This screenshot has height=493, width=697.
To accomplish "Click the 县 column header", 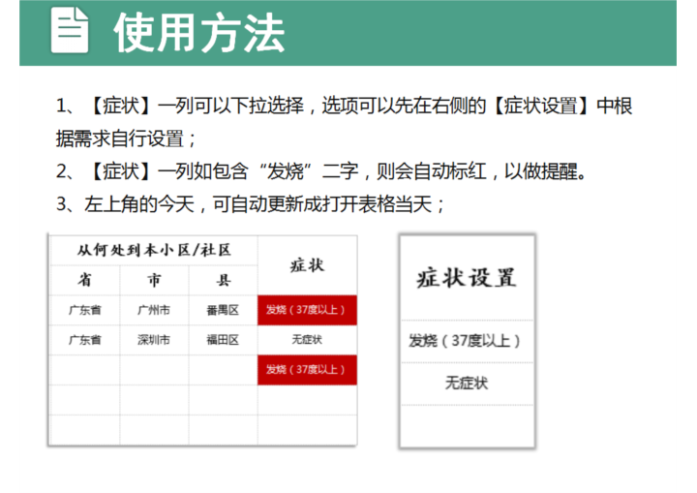I will pyautogui.click(x=223, y=280).
